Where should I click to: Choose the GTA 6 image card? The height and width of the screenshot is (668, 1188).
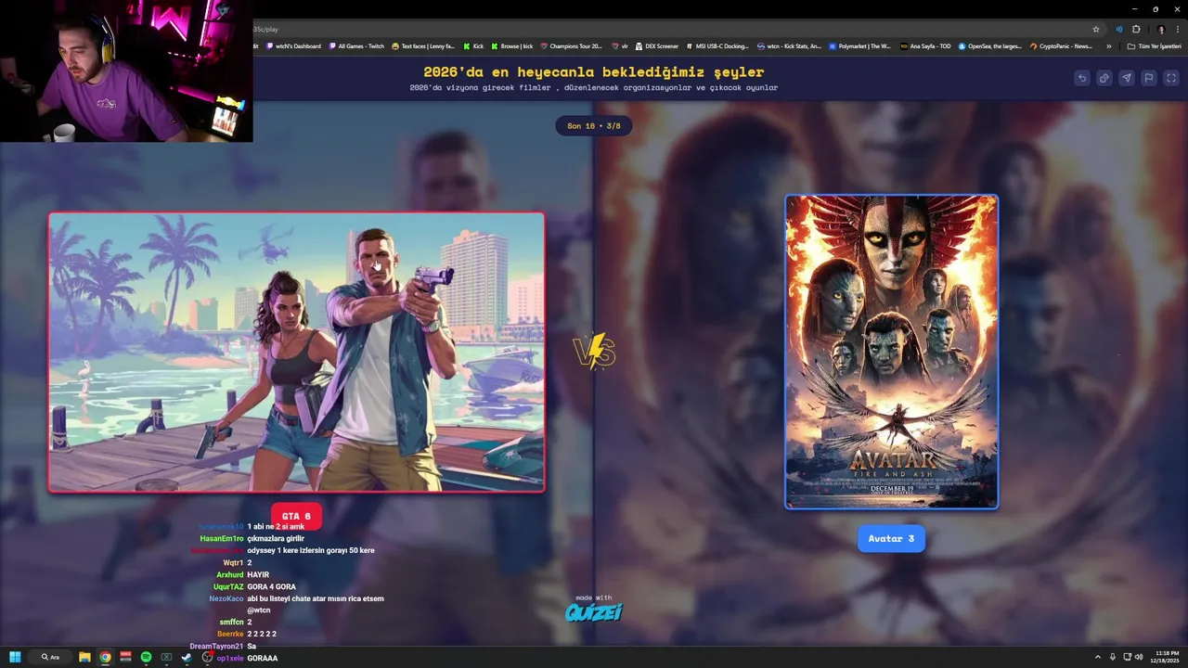click(x=297, y=352)
